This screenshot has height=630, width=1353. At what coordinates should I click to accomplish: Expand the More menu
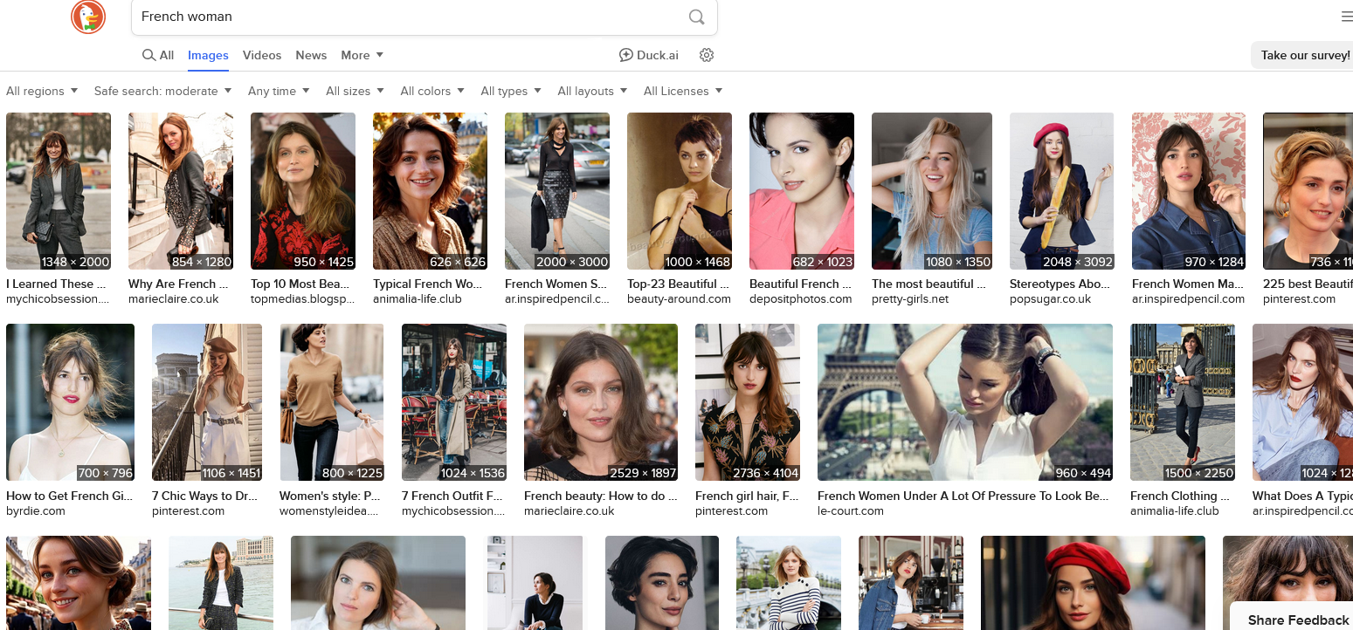362,55
